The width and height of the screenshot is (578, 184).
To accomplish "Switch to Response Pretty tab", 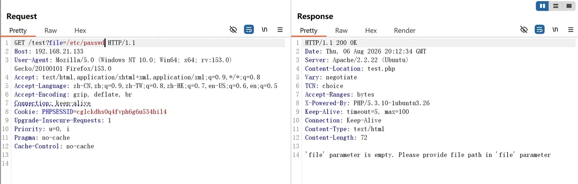I will tap(309, 31).
